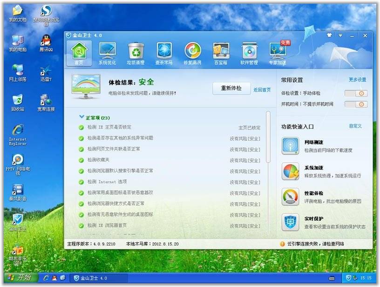Click the rainbow monitor result image
The image size is (380, 287).
click(x=86, y=87)
